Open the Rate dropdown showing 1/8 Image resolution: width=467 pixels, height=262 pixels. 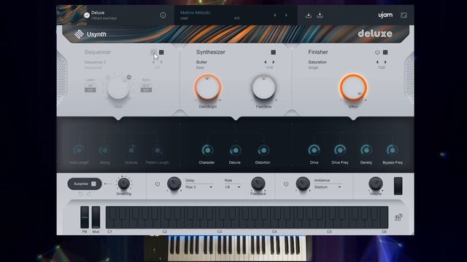[x=233, y=187]
